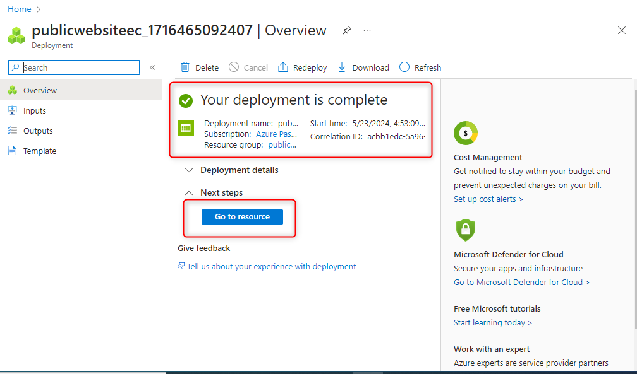Click the Home breadcrumb link
Image resolution: width=637 pixels, height=374 pixels.
(20, 9)
